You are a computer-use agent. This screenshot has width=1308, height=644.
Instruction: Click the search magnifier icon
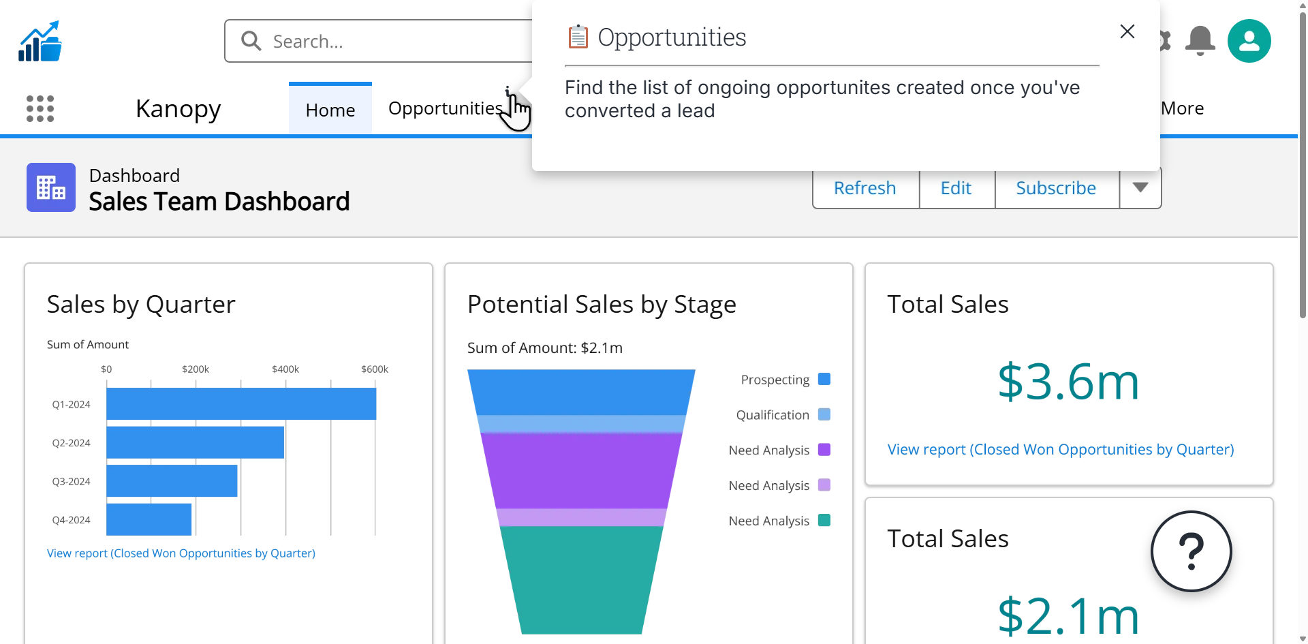[x=251, y=41]
